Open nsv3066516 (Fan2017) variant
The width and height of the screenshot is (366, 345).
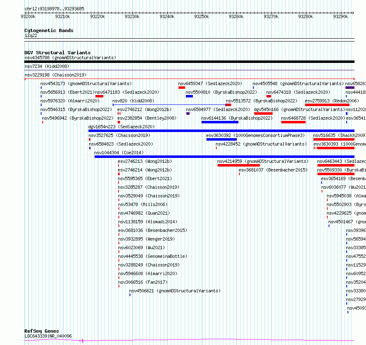[x=143, y=282]
